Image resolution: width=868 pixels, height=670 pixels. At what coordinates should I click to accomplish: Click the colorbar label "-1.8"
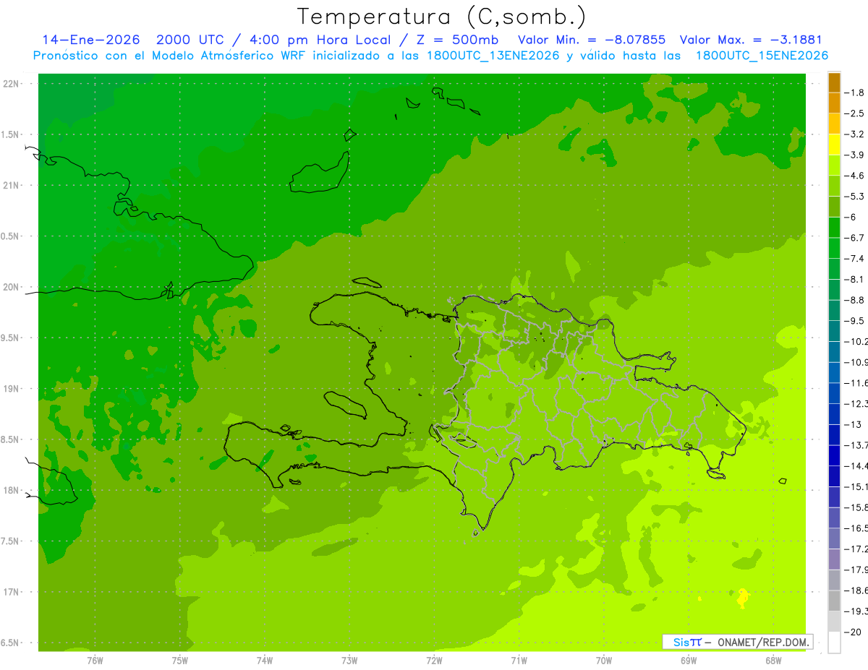point(855,93)
